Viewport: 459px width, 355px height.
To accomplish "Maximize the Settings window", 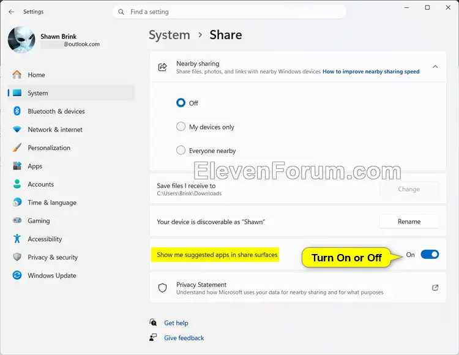I will tap(427, 7).
